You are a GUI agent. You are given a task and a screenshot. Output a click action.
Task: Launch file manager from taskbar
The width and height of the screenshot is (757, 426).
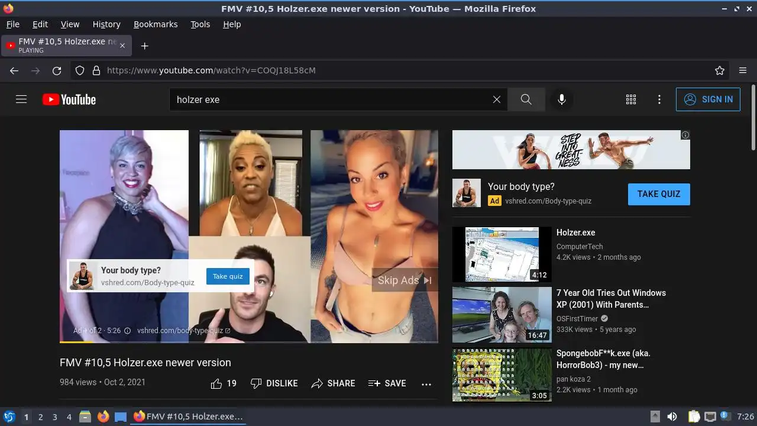(x=85, y=417)
